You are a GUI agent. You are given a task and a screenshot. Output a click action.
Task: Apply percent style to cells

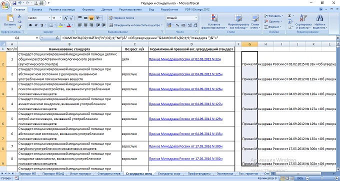[177, 25]
